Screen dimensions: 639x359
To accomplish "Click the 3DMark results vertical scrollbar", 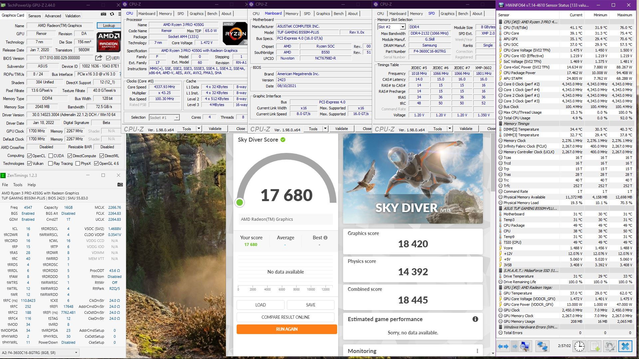I will 493,163.
